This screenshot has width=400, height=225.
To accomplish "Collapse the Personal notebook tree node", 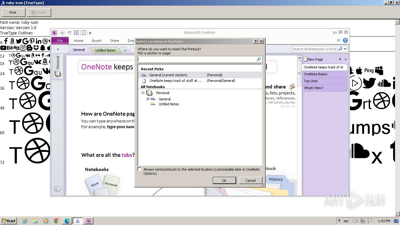I will [143, 93].
